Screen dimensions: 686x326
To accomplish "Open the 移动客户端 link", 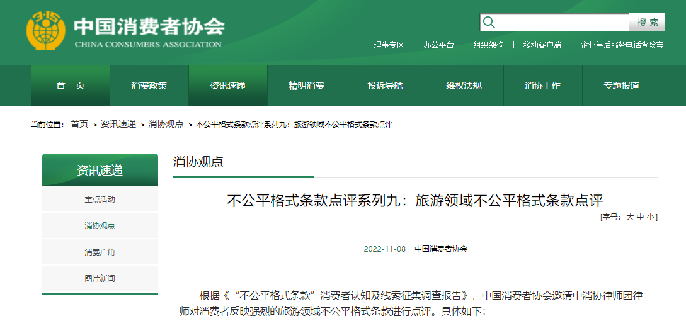I will [542, 45].
